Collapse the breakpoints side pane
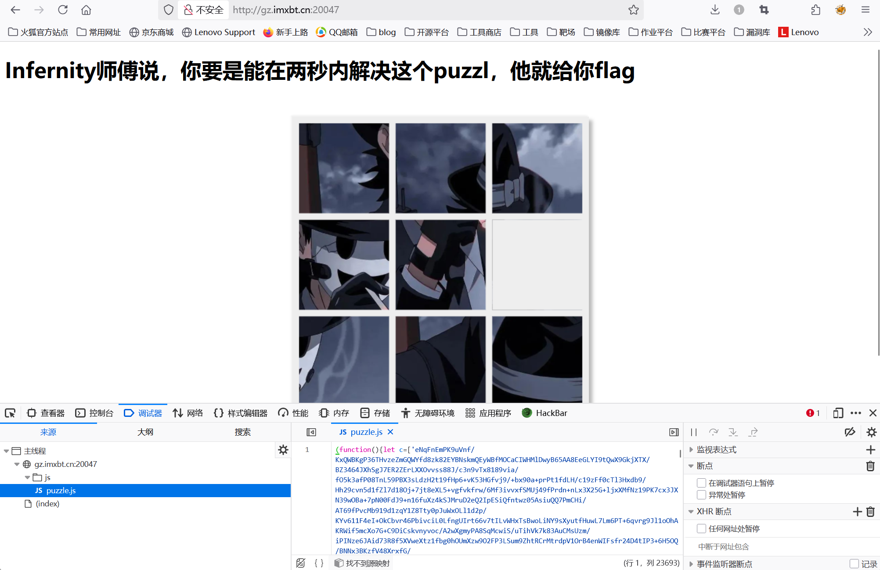This screenshot has height=570, width=880. click(674, 432)
